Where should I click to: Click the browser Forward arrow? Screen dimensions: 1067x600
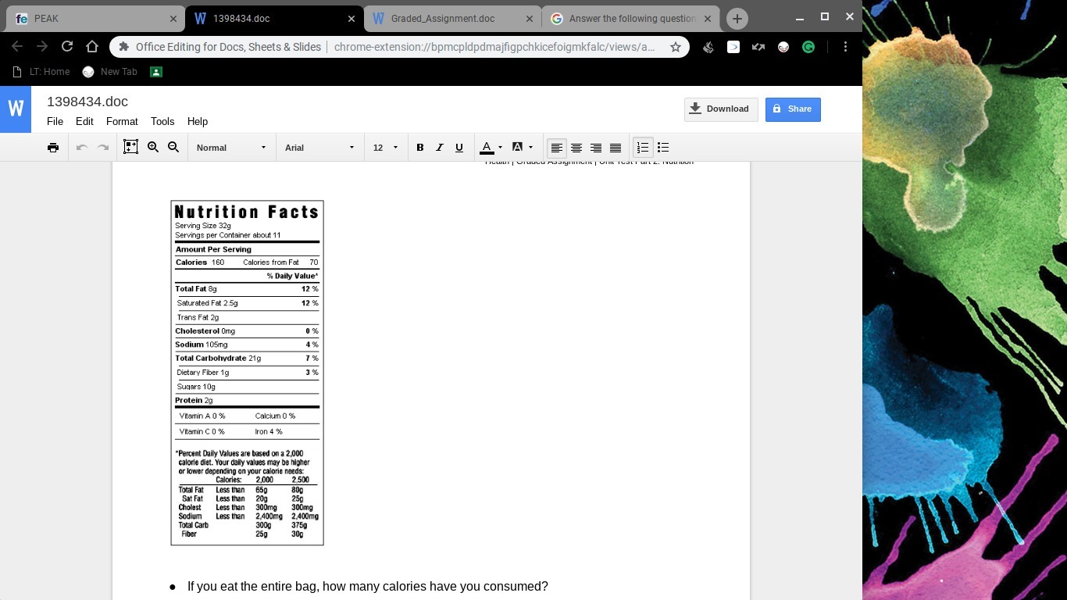[x=42, y=47]
